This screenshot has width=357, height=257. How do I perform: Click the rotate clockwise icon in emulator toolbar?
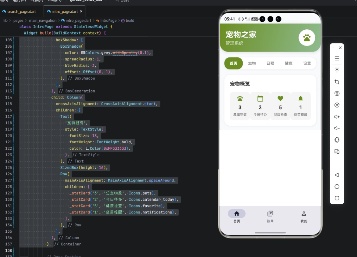[337, 105]
